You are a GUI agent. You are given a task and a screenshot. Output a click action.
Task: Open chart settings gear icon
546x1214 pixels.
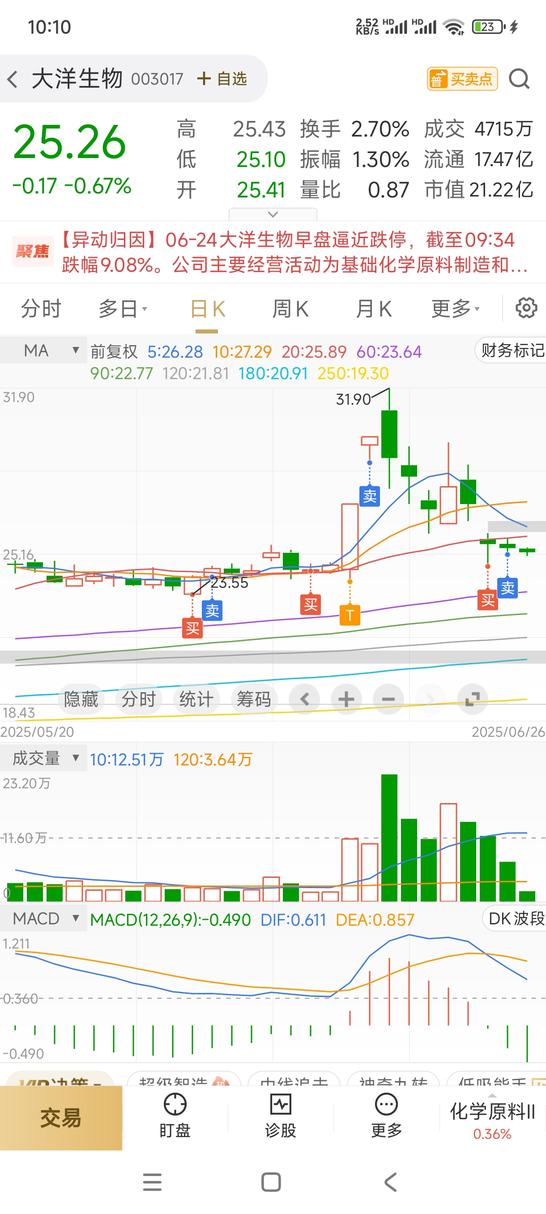coord(526,308)
